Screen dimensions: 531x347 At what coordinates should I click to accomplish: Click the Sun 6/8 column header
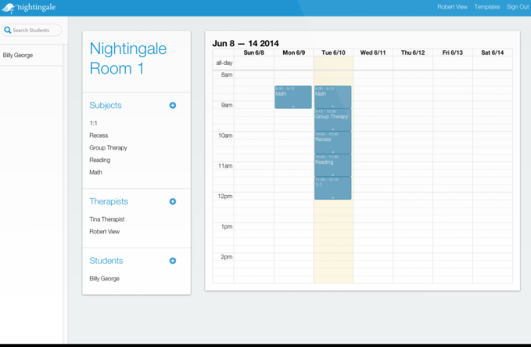click(253, 52)
